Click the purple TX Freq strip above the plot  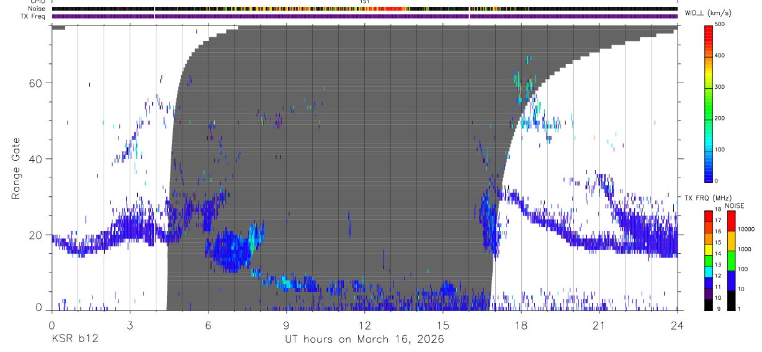(364, 16)
